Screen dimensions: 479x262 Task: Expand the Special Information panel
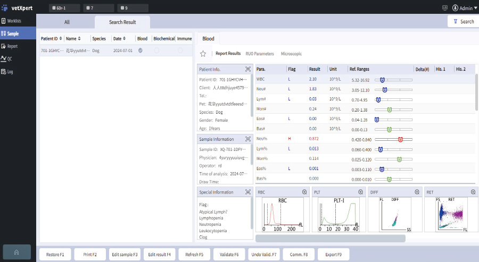click(x=248, y=192)
